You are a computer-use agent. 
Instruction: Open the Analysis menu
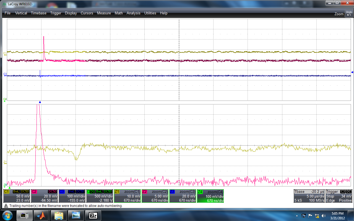(x=133, y=13)
